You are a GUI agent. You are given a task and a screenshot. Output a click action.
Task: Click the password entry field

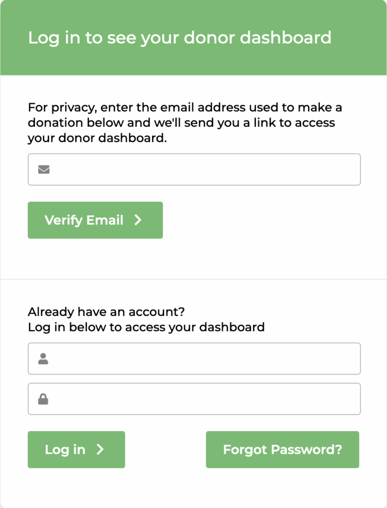(x=198, y=399)
